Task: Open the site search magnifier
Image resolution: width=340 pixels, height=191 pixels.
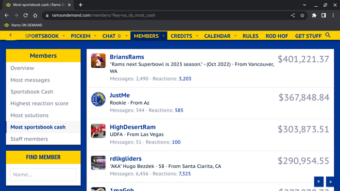Action: tap(328, 35)
